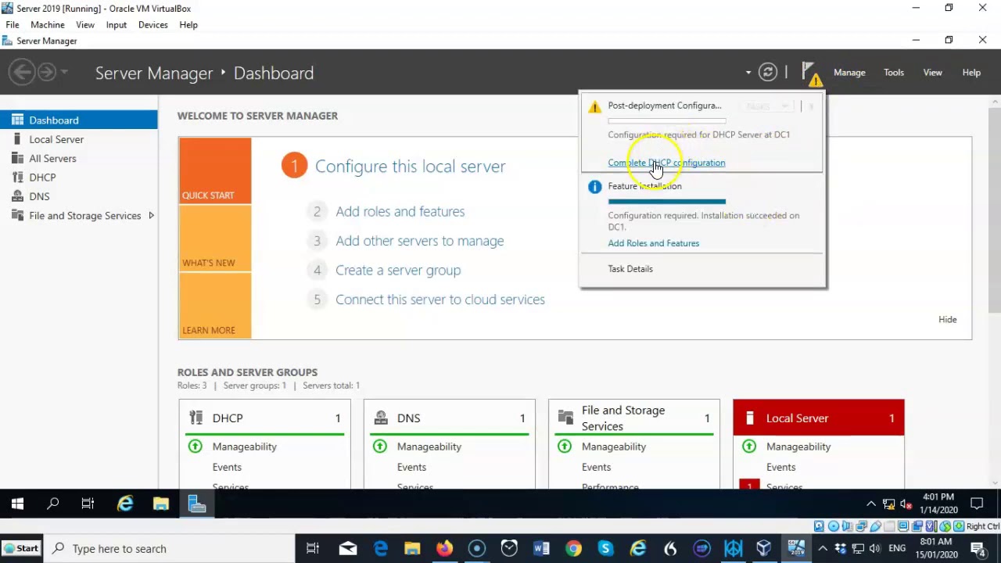
Task: Open the VirtualBox Machine menu
Action: (48, 25)
